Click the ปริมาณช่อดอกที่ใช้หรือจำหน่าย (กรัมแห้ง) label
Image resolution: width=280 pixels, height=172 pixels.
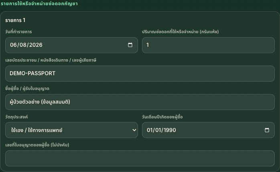click(181, 32)
